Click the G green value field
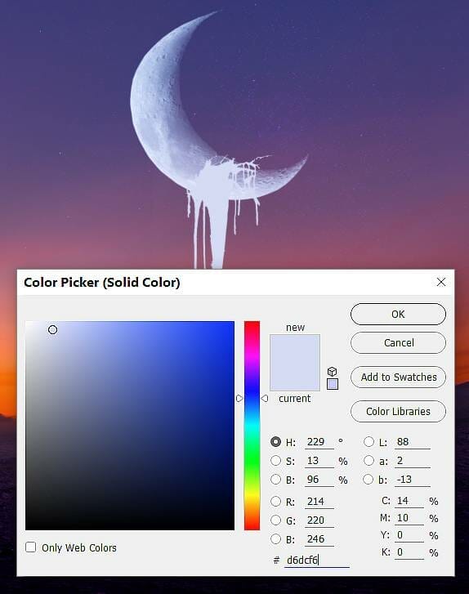The width and height of the screenshot is (469, 594). click(319, 520)
